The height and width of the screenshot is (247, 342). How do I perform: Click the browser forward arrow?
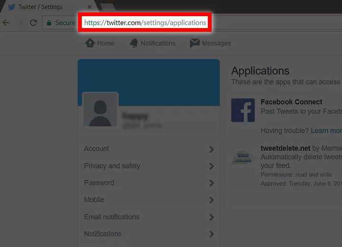(x=20, y=23)
